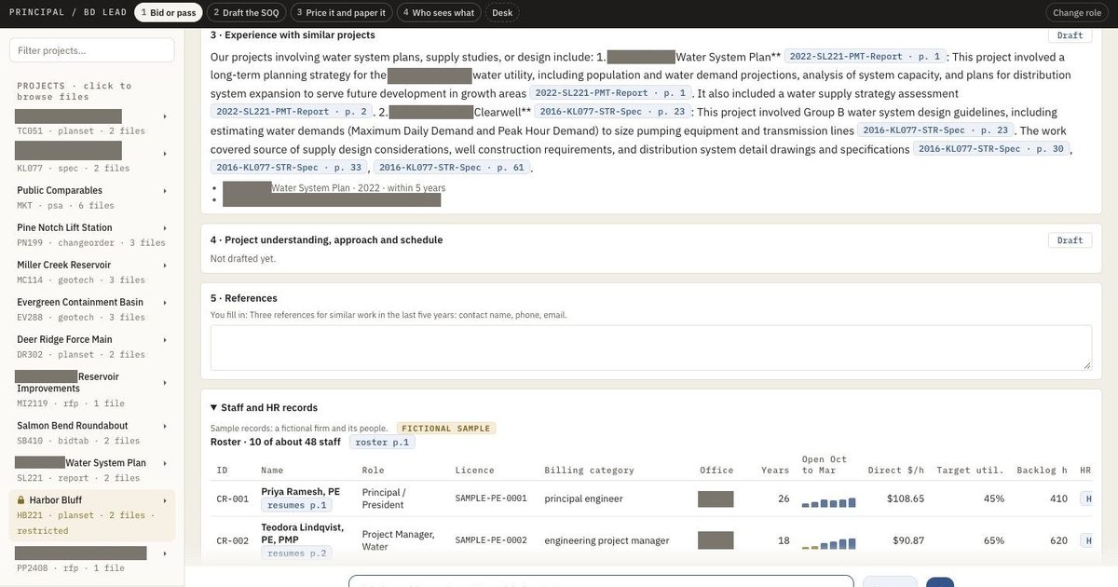Image resolution: width=1118 pixels, height=587 pixels.
Task: Open the 2016-KL077-STR-Spec p. 30 citation
Action: pos(991,149)
